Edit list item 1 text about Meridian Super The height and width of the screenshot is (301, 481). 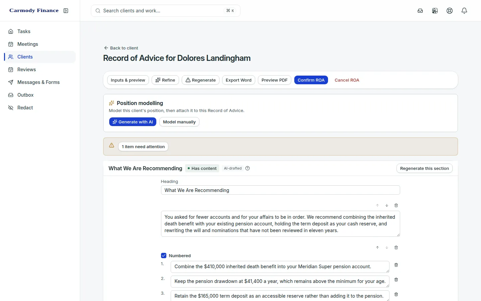pyautogui.click(x=280, y=267)
